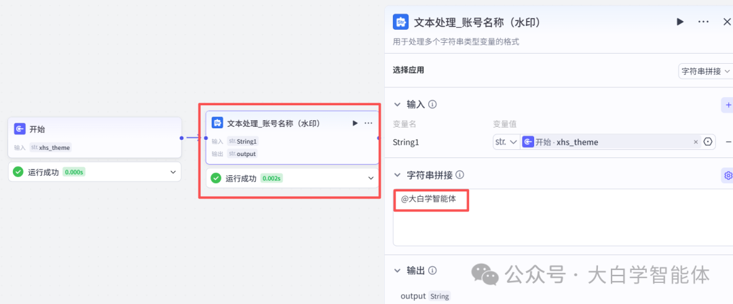
Task: Open the 文本处理 canvas node three-dot menu
Action: pyautogui.click(x=369, y=123)
